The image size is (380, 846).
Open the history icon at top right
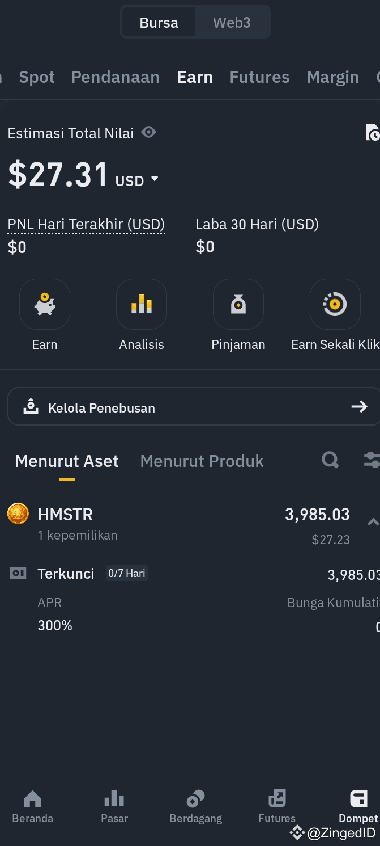tap(373, 132)
